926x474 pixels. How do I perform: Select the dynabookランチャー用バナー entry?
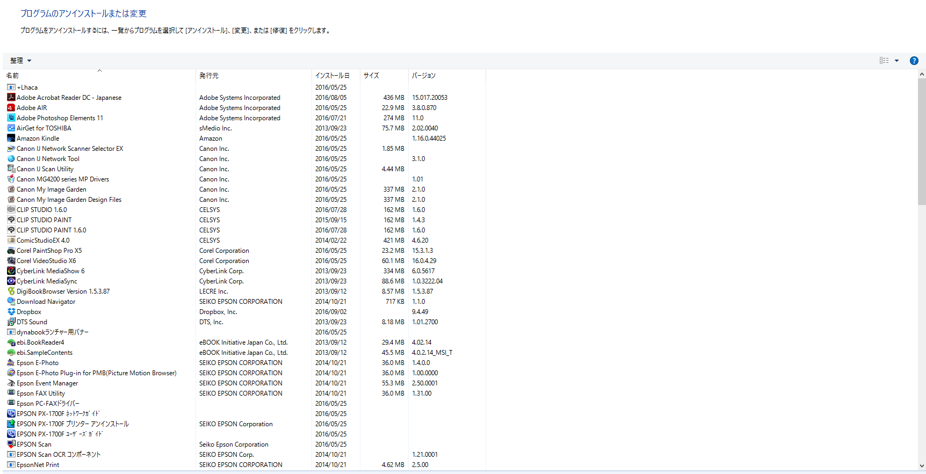tap(53, 332)
